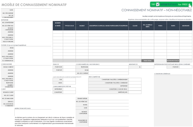The height and width of the screenshot is (127, 193).
Task: Click the INSTRUCTIONS SPÉCIALES text box
Action: pyautogui.click(x=33, y=113)
